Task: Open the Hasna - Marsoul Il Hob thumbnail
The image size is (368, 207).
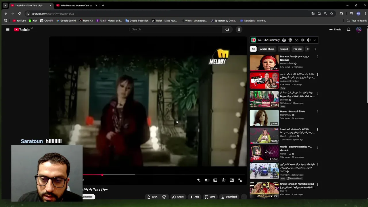Action: [264, 118]
